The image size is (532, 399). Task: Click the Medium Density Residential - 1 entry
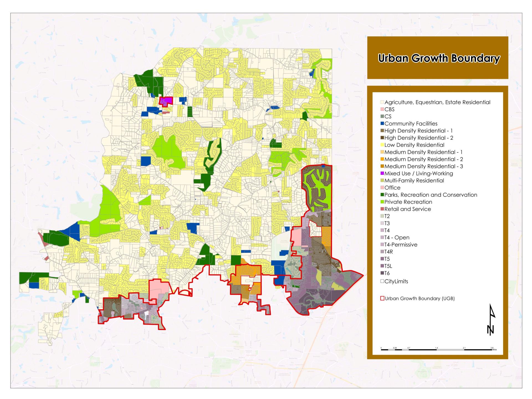click(x=421, y=152)
